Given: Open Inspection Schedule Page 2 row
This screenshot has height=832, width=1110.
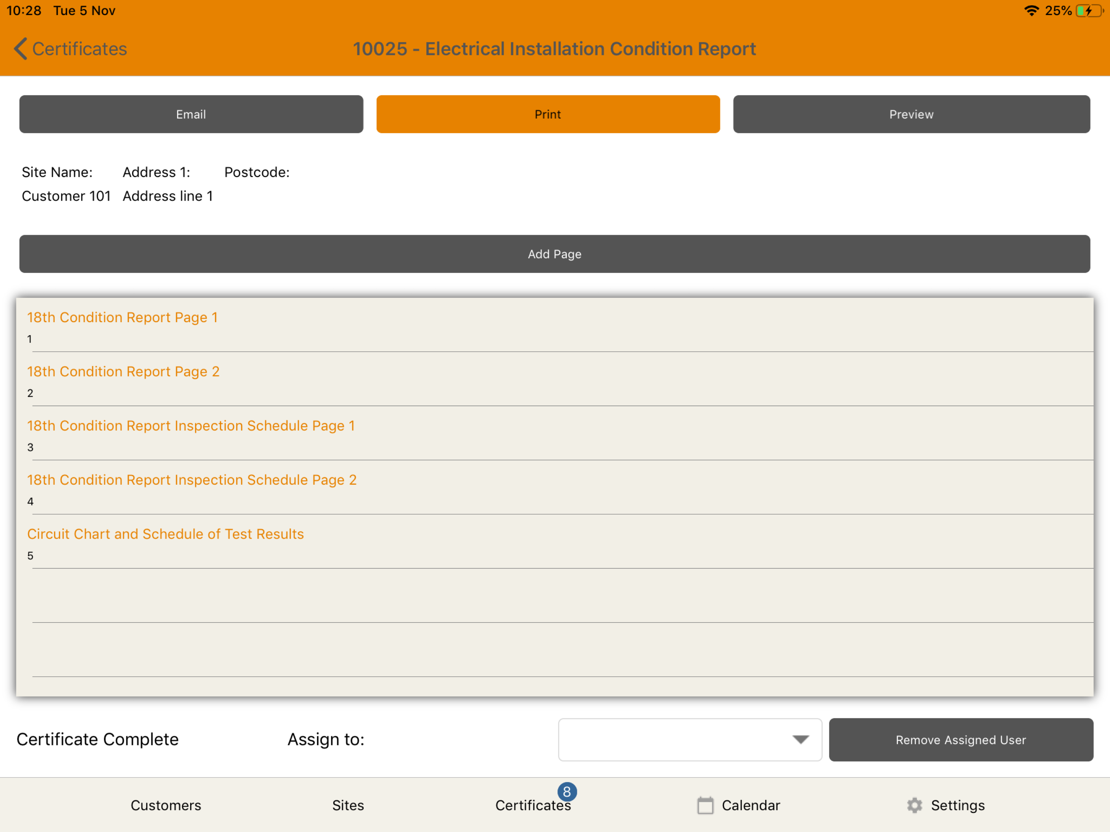Looking at the screenshot, I should (x=555, y=488).
